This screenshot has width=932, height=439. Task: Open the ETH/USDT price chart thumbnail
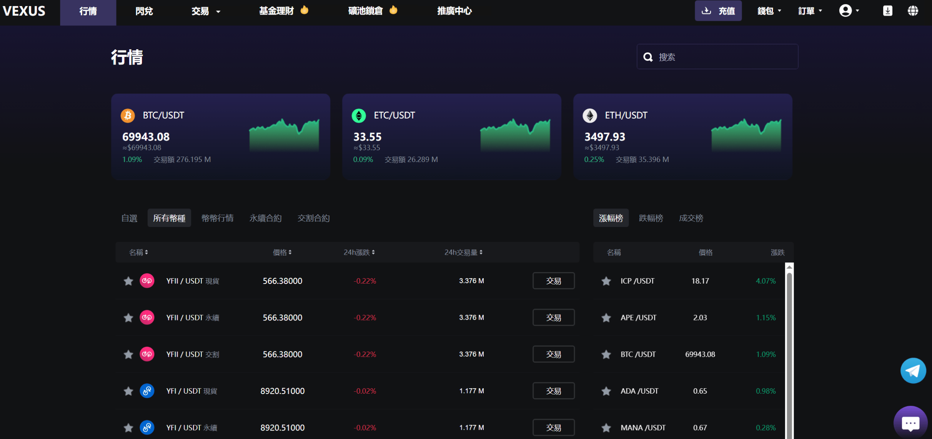pos(746,134)
